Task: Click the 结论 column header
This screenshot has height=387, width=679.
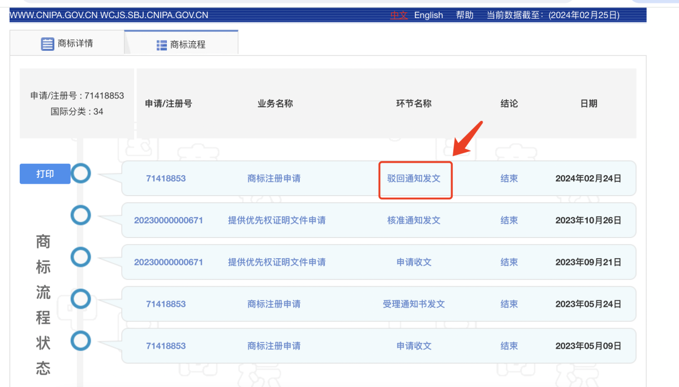Action: (509, 103)
